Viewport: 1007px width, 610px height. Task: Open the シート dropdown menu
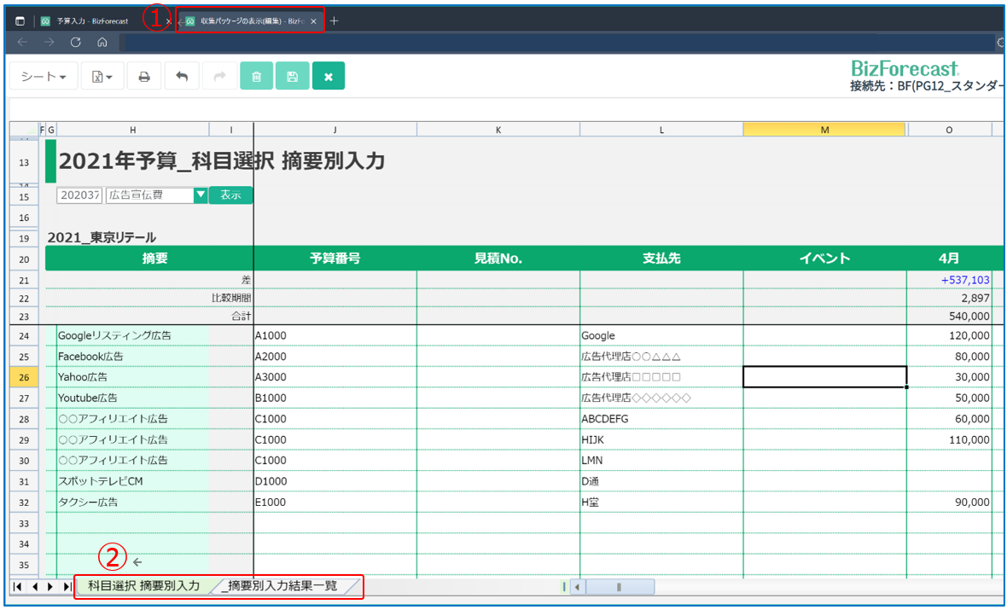click(44, 77)
